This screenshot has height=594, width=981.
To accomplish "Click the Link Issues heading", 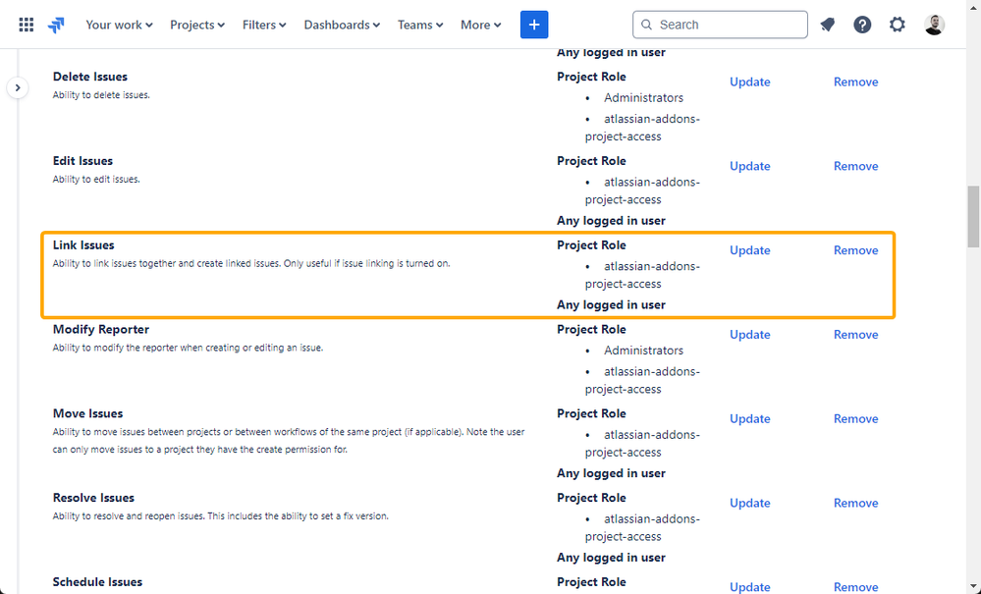I will point(83,245).
